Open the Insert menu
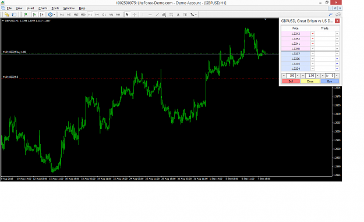Viewport: 364px width, 222px height. coord(30,8)
